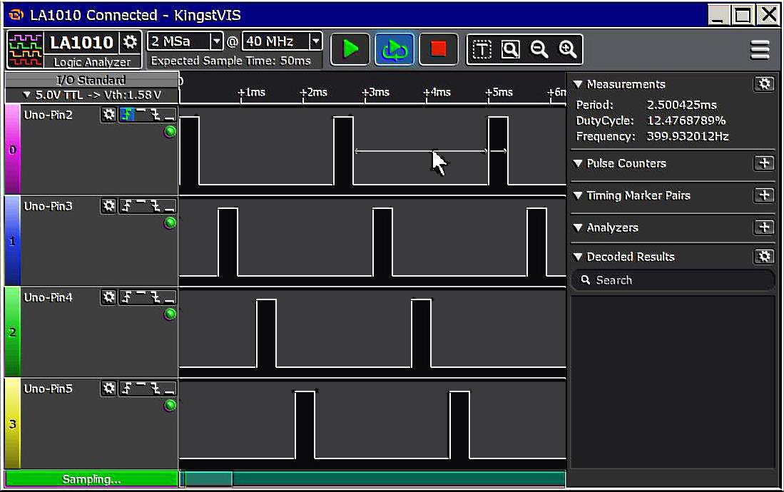This screenshot has height=492, width=784.
Task: Select the timing marker T tool
Action: tap(482, 49)
